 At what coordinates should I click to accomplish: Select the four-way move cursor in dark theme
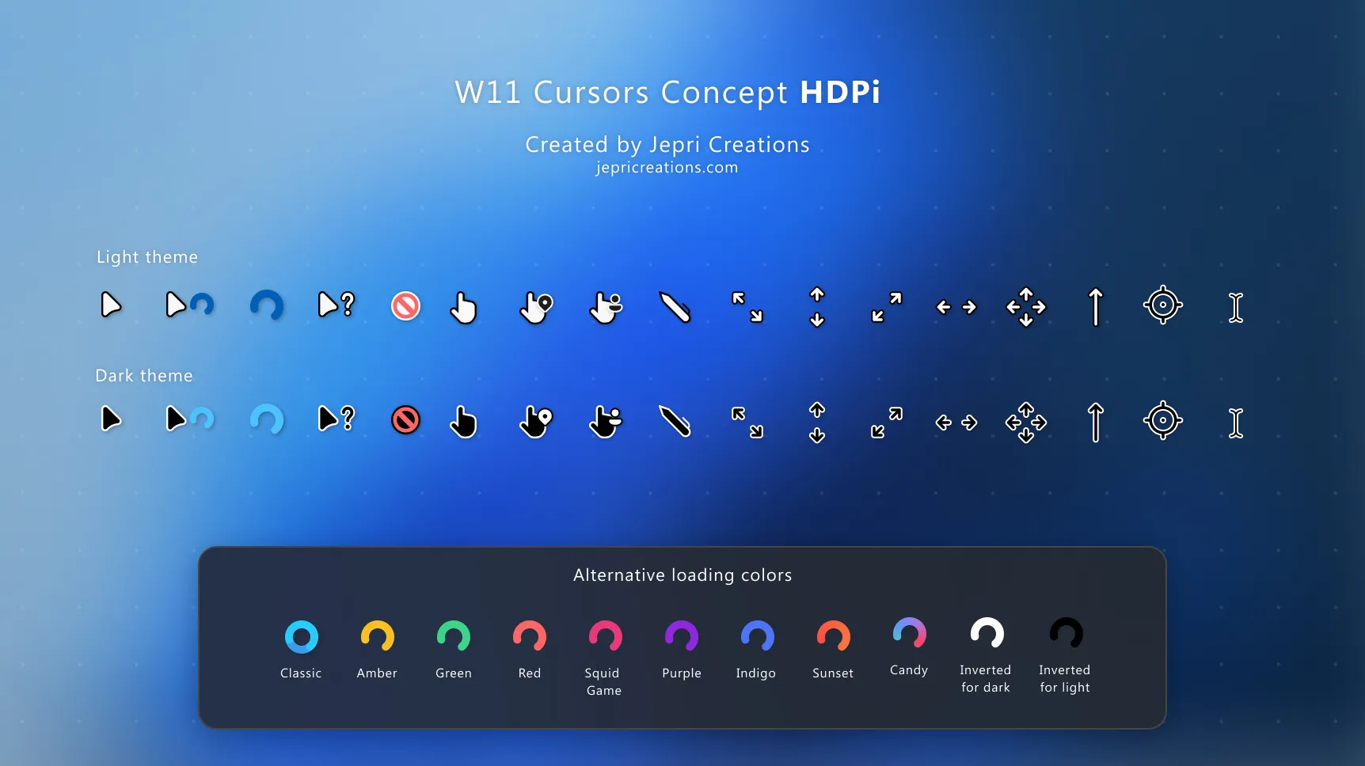[1026, 422]
